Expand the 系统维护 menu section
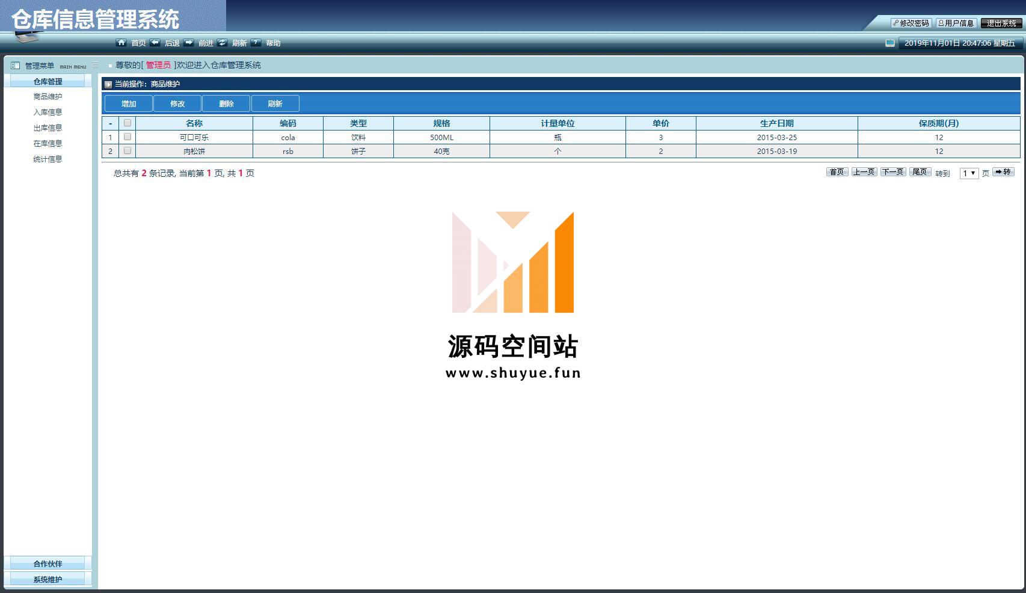 pyautogui.click(x=48, y=579)
